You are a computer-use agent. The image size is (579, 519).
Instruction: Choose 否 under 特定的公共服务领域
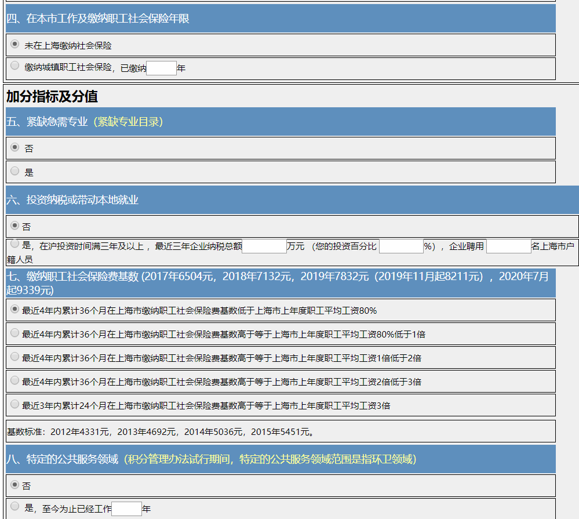click(15, 485)
